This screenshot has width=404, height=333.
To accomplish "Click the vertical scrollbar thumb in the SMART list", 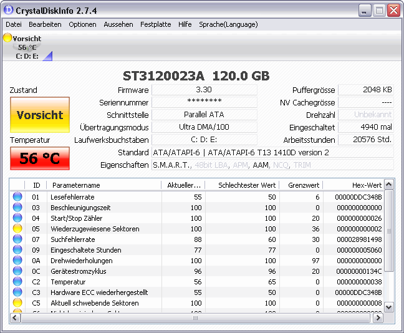I will [x=389, y=231].
